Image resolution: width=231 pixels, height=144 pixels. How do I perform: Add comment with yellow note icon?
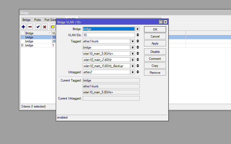53,27
